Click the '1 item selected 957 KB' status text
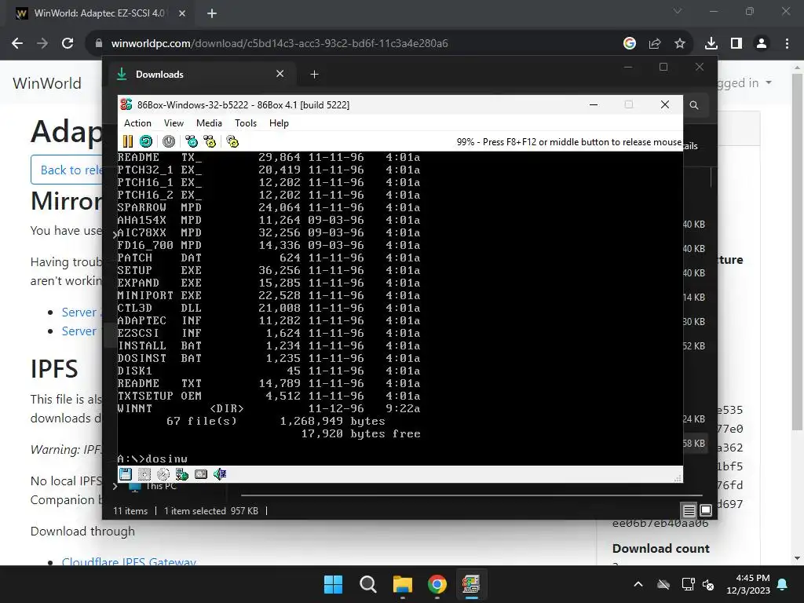804x603 pixels. (x=211, y=510)
